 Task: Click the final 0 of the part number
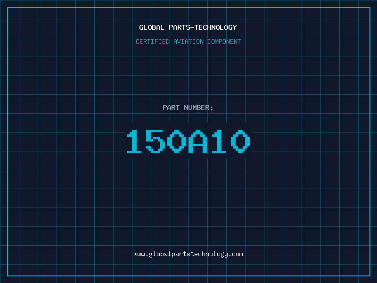(240, 141)
